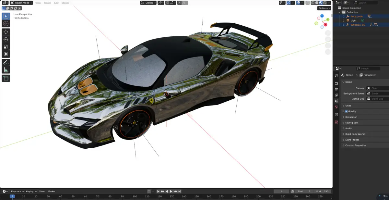The width and height of the screenshot is (389, 200).
Task: Open the viewport Options dropdown
Action: 324,8
